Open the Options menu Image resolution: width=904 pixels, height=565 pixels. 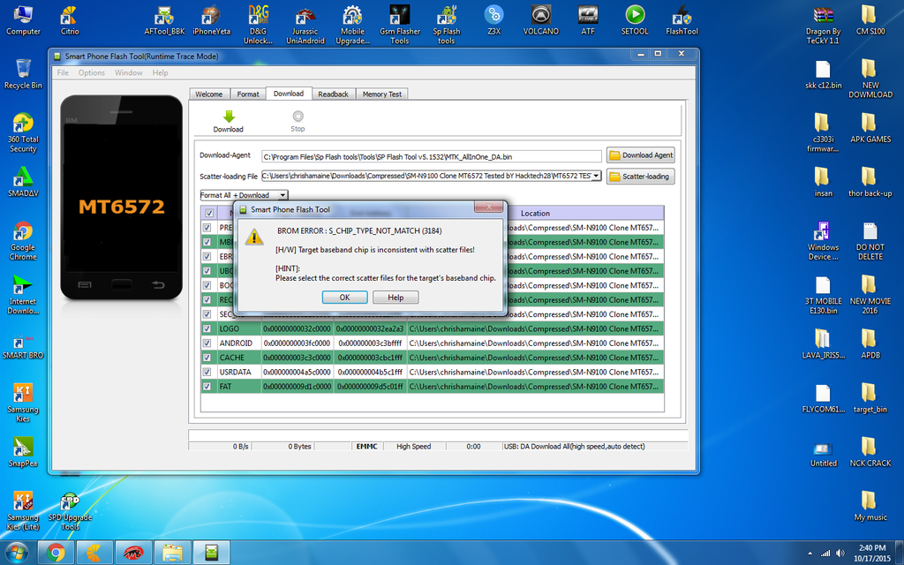coord(92,72)
